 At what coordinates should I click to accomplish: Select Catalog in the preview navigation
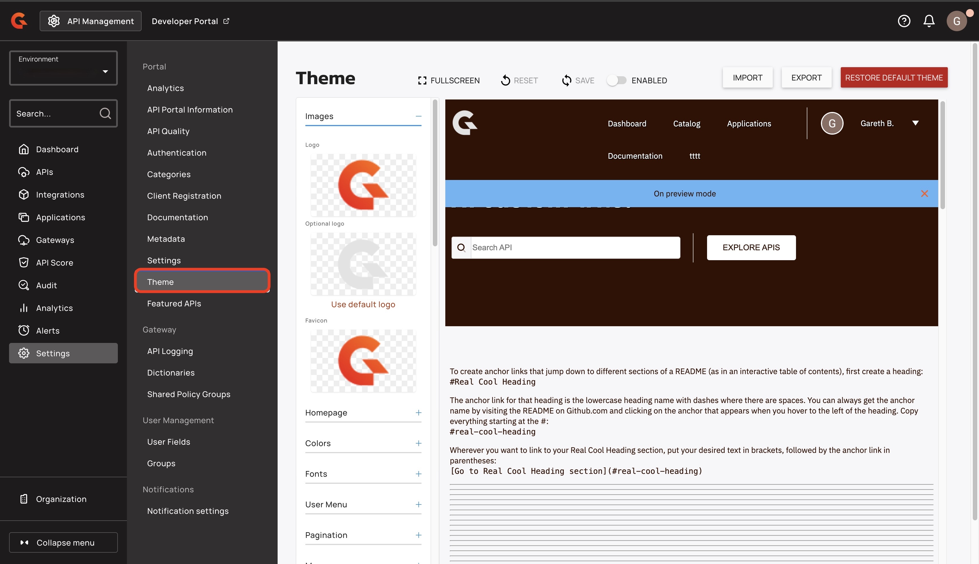(x=686, y=124)
